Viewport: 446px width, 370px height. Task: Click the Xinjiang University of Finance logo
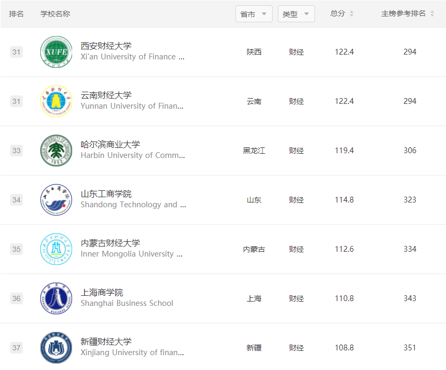tap(56, 348)
